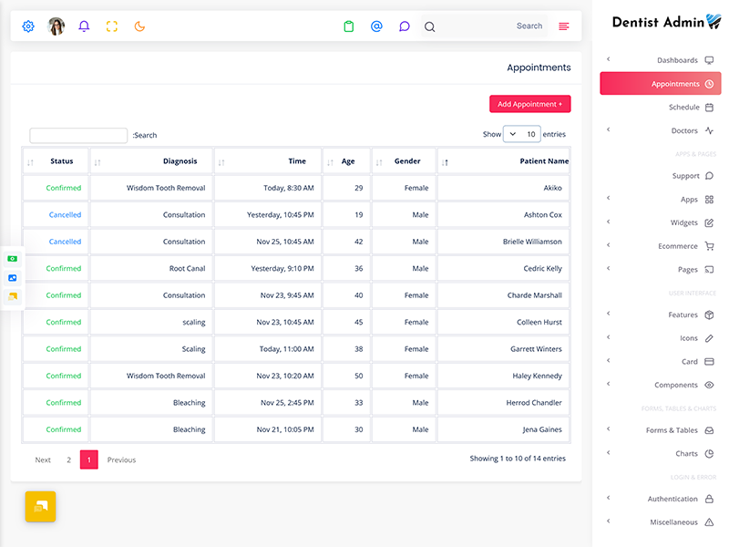Click the Widgets edit icon
The height and width of the screenshot is (547, 729).
pyautogui.click(x=709, y=222)
